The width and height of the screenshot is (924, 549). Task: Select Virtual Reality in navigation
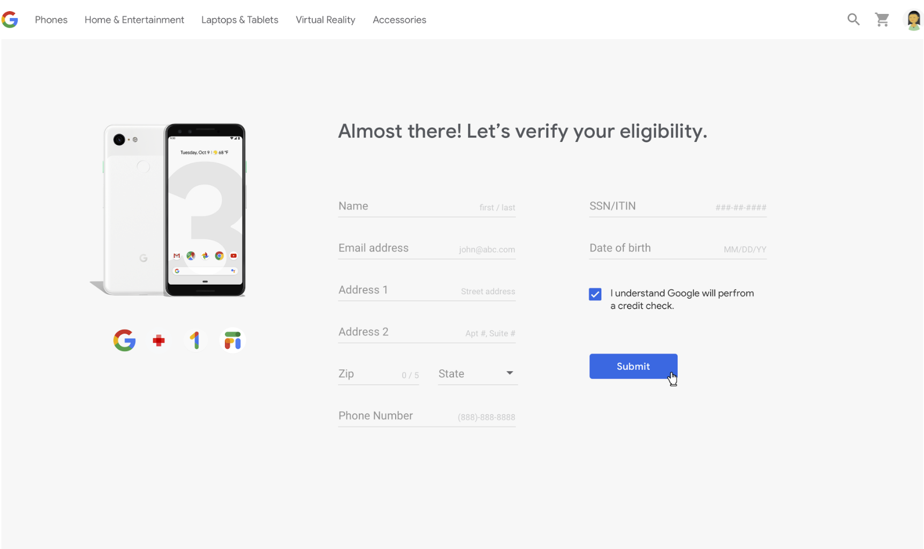325,20
